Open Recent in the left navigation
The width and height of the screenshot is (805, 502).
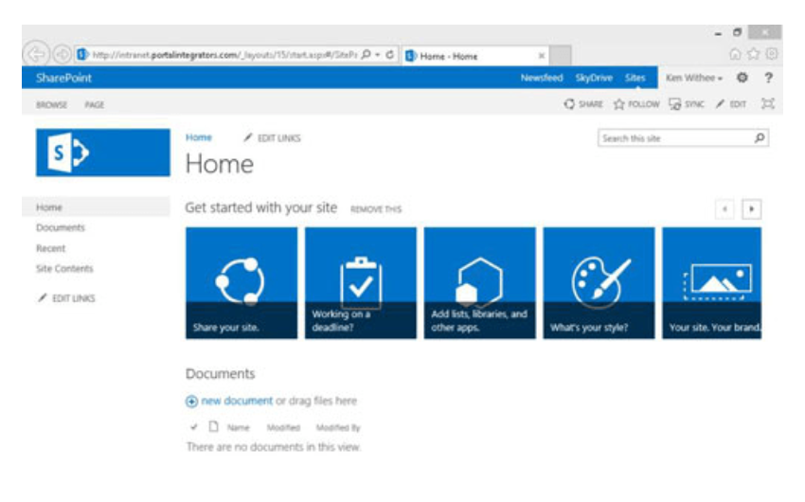click(51, 248)
